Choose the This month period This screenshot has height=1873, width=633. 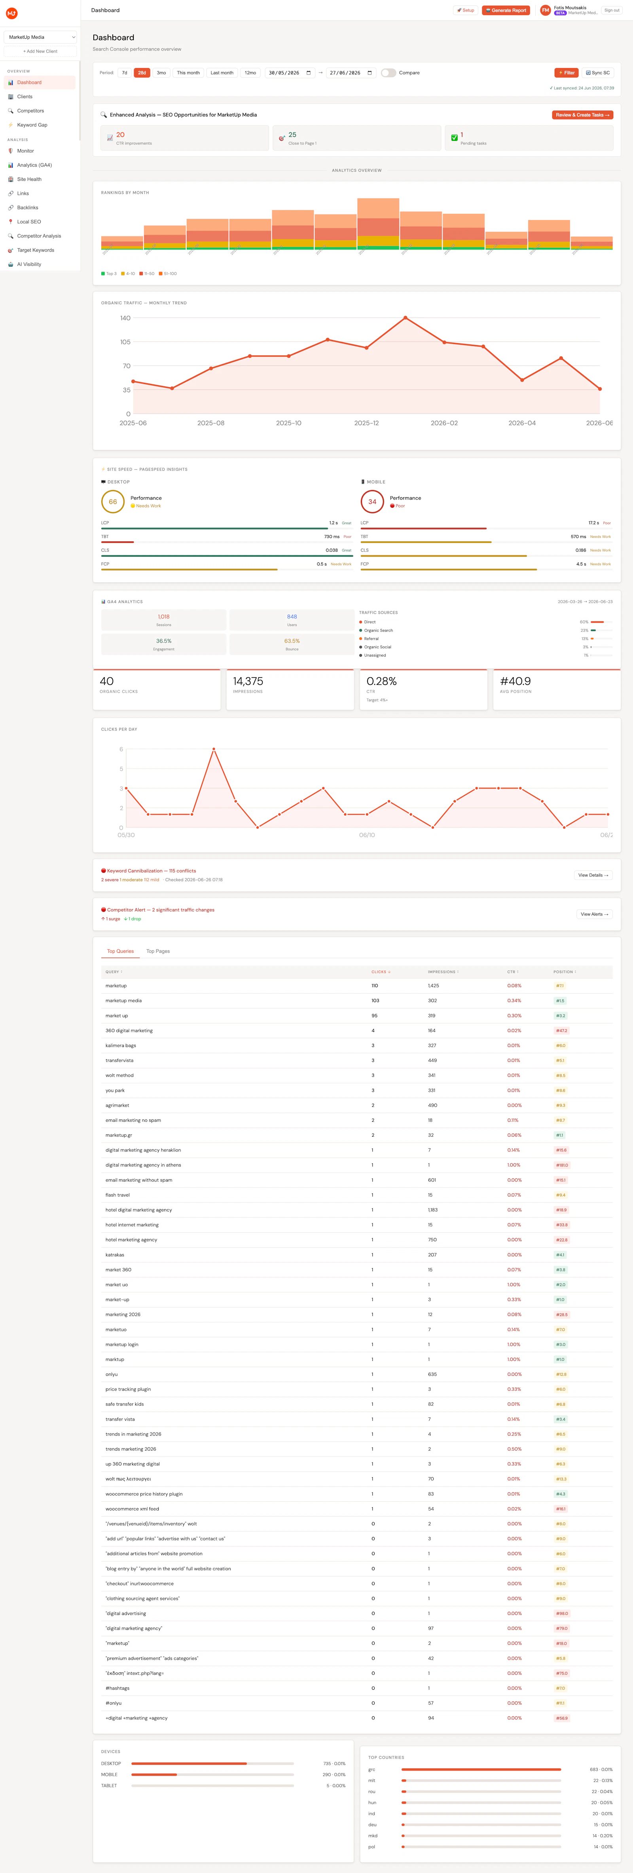[188, 73]
